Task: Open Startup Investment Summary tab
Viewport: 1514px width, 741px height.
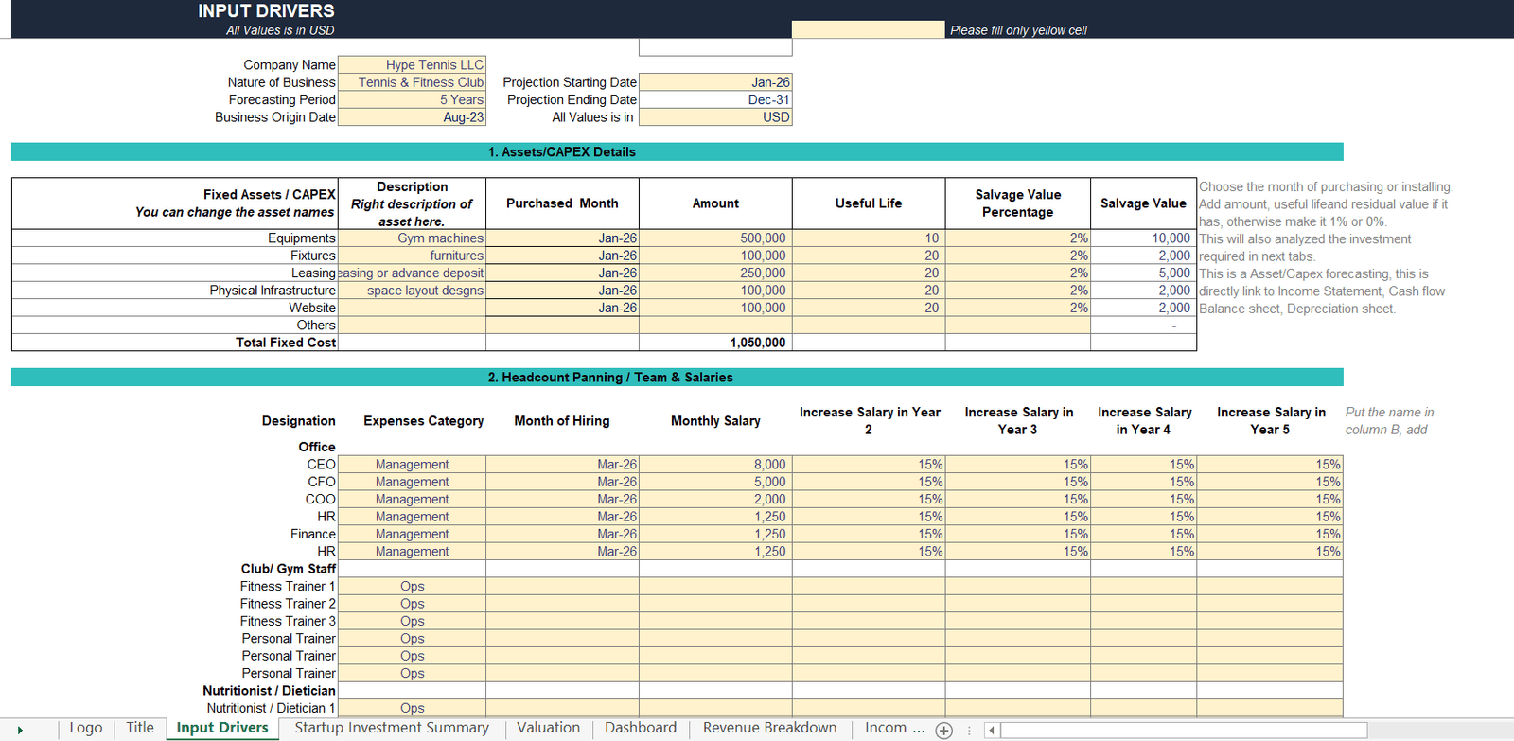Action: (x=392, y=728)
